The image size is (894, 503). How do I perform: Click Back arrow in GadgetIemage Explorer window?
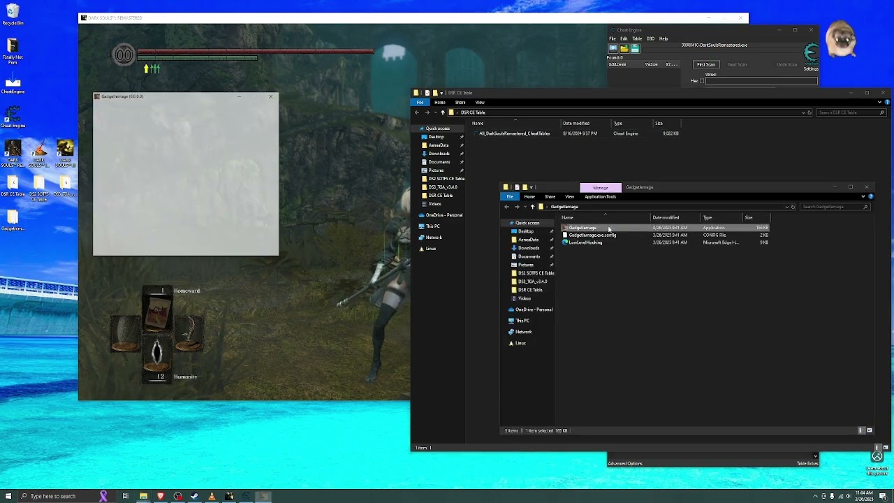pyautogui.click(x=507, y=207)
